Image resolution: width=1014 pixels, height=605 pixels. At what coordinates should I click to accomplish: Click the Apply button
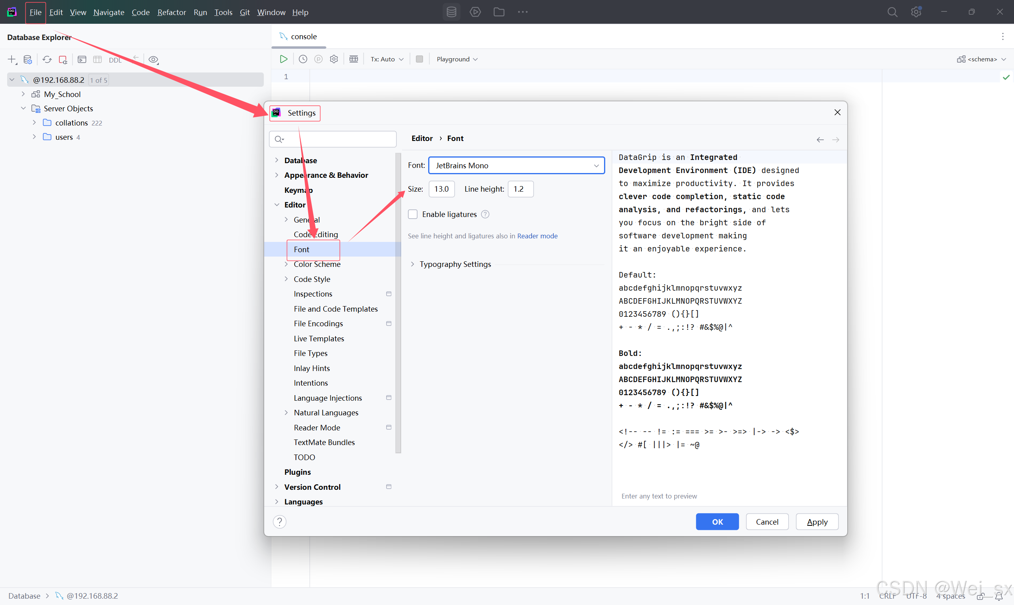click(x=817, y=521)
